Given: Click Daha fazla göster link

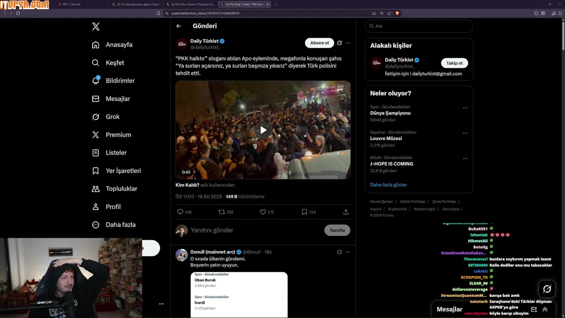Looking at the screenshot, I should pyautogui.click(x=388, y=185).
